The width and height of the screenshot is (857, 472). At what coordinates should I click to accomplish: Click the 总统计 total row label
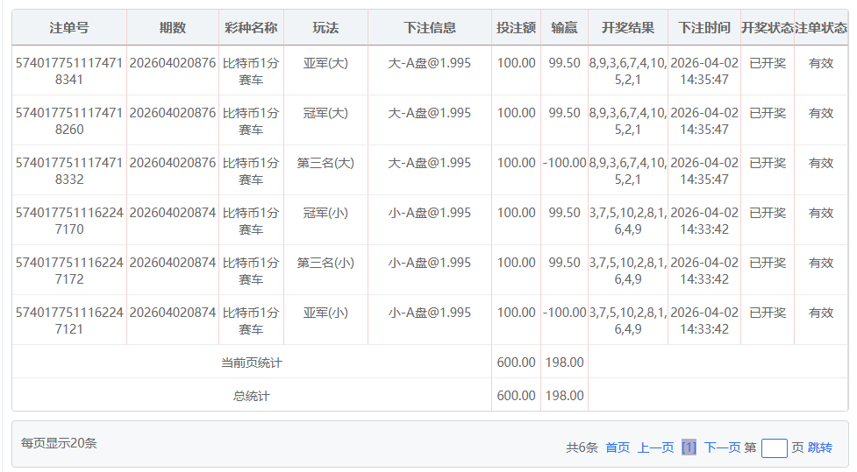pos(251,396)
